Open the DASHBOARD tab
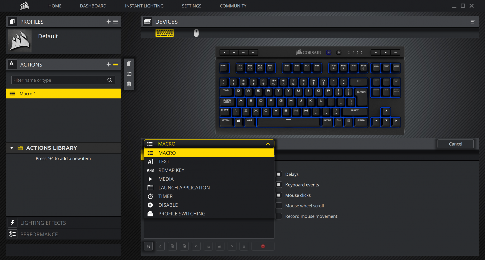This screenshot has height=260, width=485. [x=93, y=6]
